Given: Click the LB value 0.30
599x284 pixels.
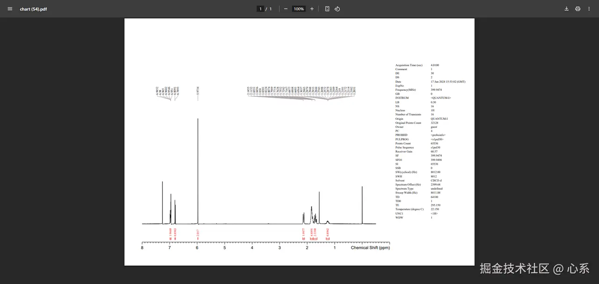Looking at the screenshot, I should (x=433, y=102).
